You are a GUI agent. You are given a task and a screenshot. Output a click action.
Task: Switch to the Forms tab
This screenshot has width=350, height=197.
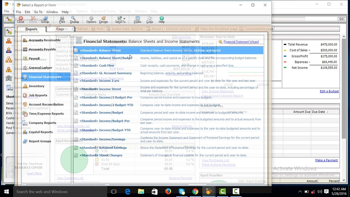[60, 29]
